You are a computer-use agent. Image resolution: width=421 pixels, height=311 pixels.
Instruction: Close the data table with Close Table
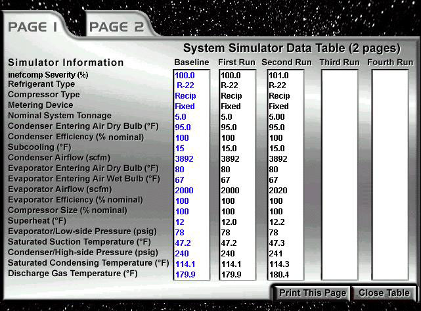(x=384, y=293)
